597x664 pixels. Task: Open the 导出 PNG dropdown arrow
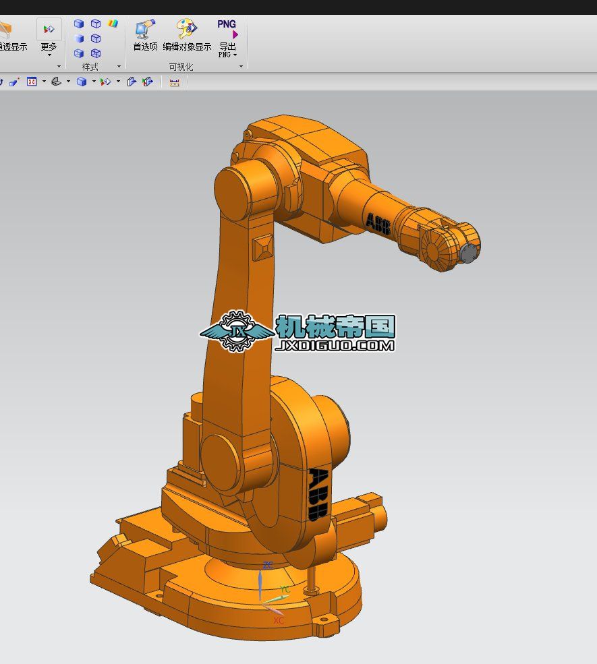click(235, 55)
